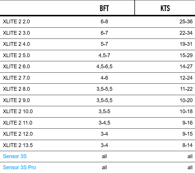Screen dimensions: 195x173
Task: Click the KTS column header
Action: (x=165, y=8)
